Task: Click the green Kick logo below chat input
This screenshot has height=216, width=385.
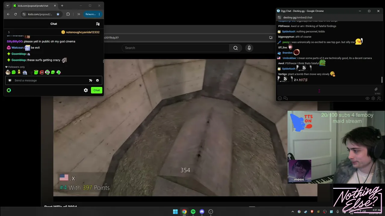Action: [x=9, y=90]
